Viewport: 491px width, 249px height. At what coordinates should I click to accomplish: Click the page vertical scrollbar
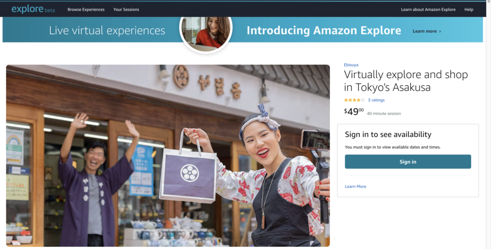pyautogui.click(x=488, y=125)
